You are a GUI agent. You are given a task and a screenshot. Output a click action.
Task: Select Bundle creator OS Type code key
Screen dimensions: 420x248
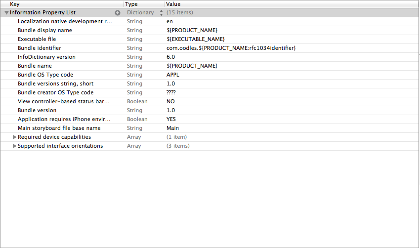point(56,92)
